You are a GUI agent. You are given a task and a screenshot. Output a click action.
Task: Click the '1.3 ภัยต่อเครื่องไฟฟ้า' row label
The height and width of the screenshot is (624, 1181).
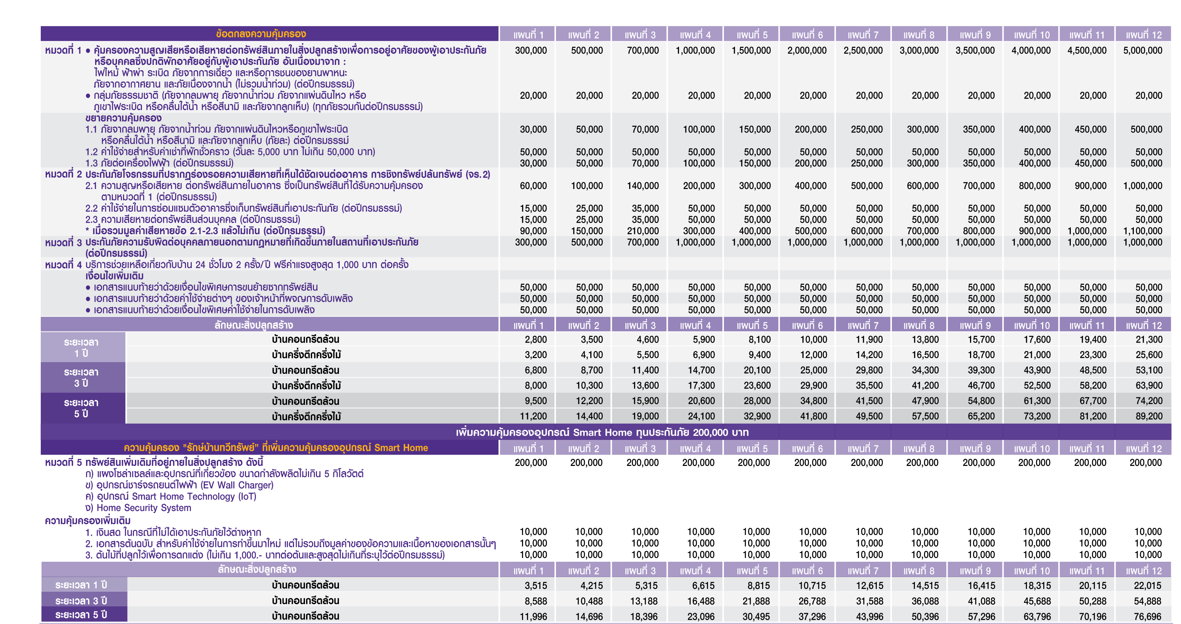click(x=159, y=163)
